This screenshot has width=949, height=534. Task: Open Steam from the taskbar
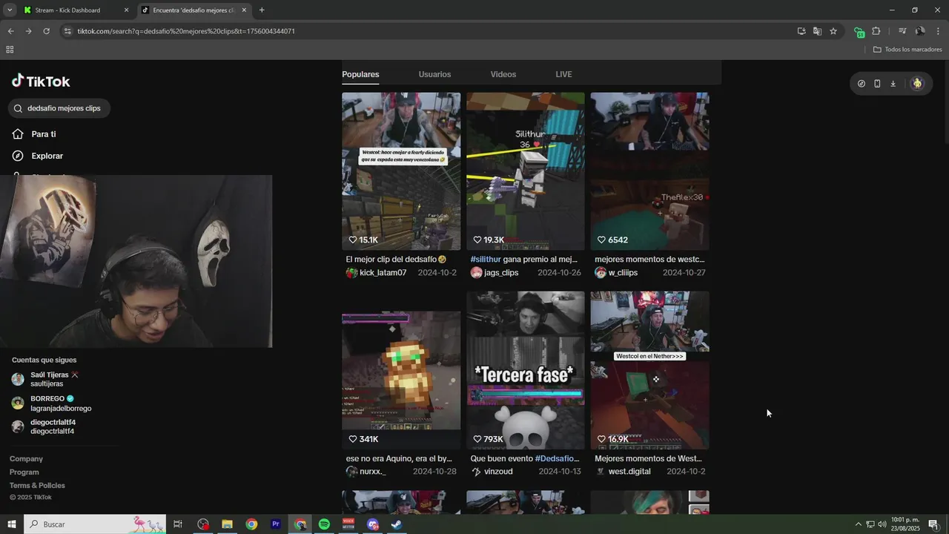(x=397, y=524)
